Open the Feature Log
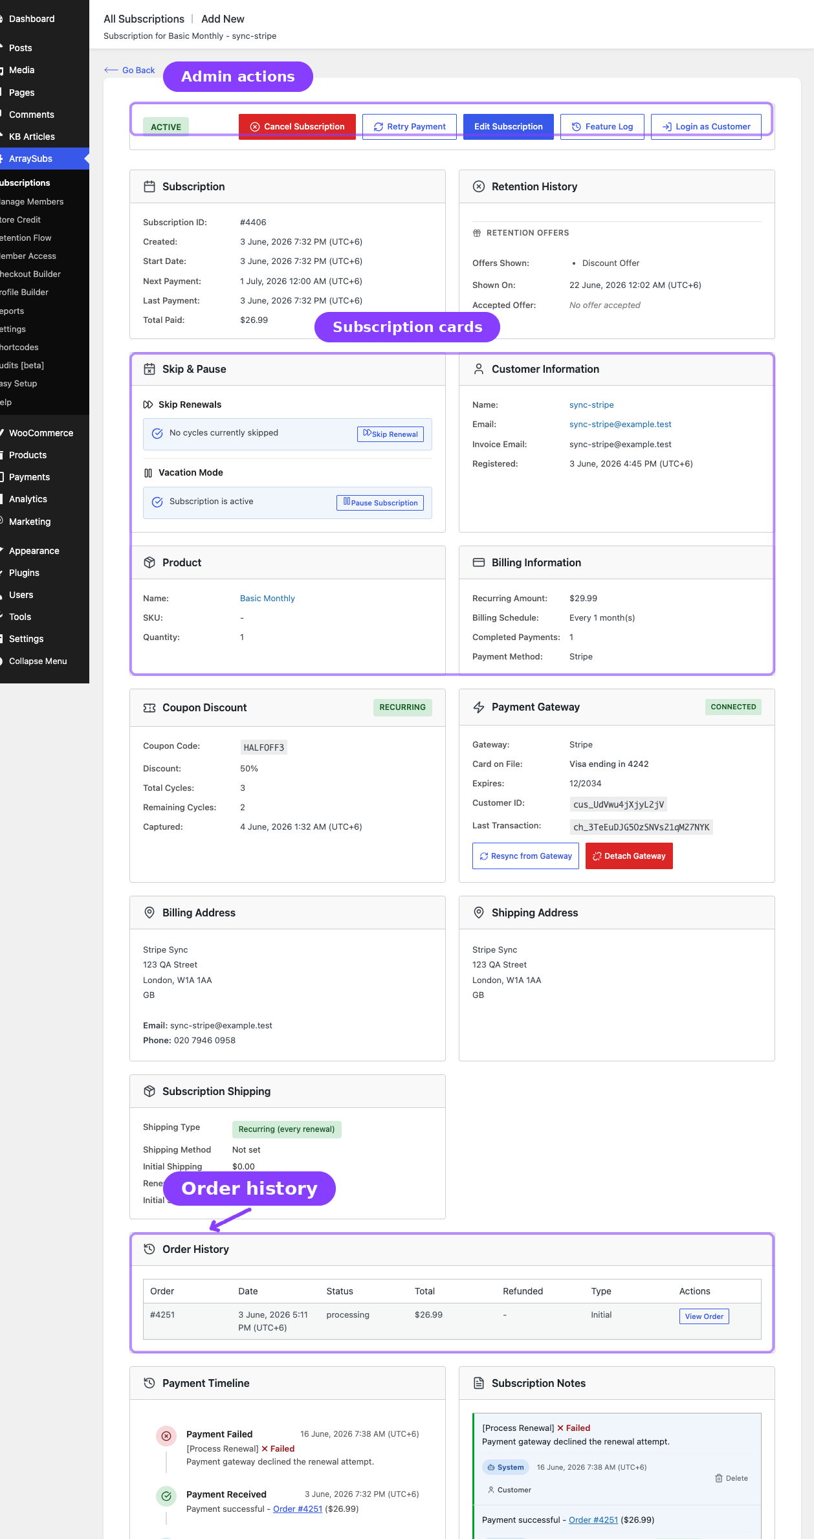Screen dimensions: 814x1539 [x=602, y=127]
